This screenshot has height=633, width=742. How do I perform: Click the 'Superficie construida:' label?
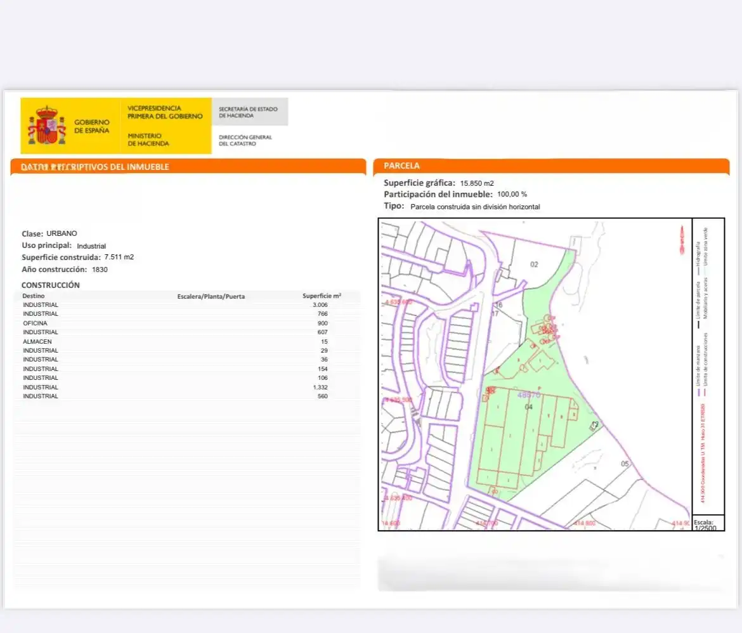tap(61, 257)
